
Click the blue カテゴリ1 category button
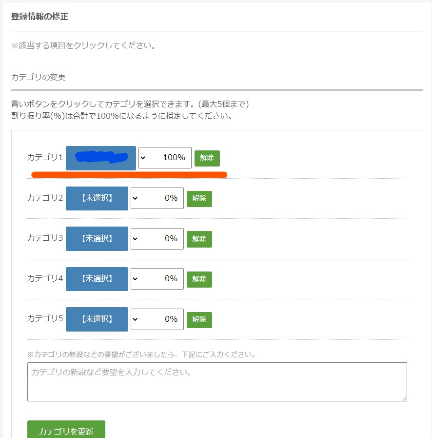[100, 158]
